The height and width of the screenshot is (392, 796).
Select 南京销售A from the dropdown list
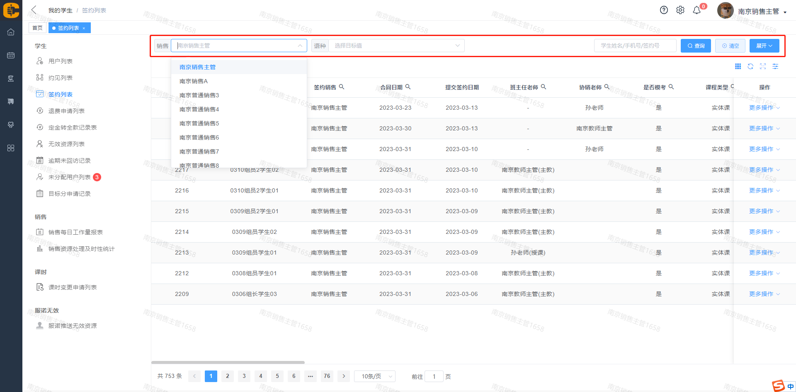194,81
